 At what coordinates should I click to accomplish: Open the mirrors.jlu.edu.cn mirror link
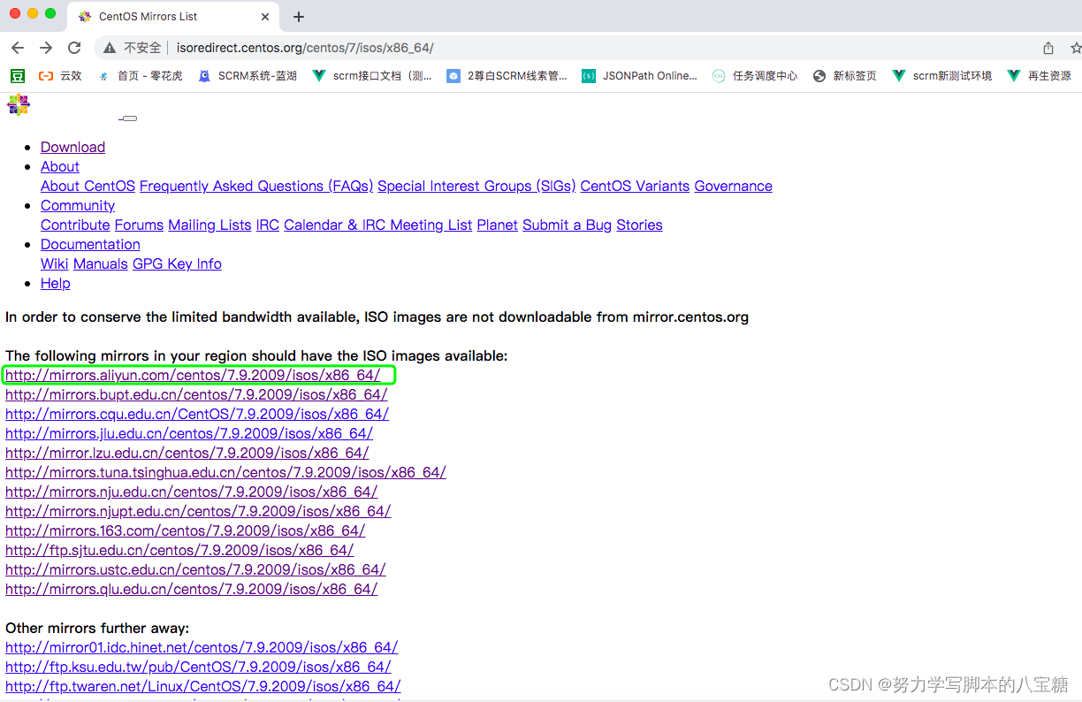pos(189,434)
